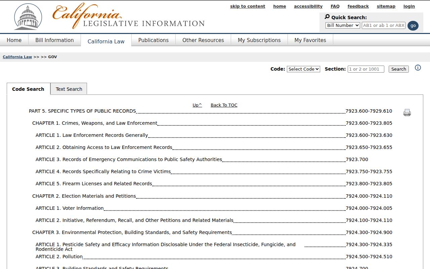Go to the Home navigation tab
Image resolution: width=430 pixels, height=269 pixels.
(x=14, y=40)
